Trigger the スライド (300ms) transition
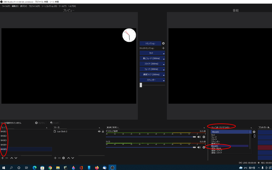Viewport: 272px width, 170px height. pyautogui.click(x=151, y=64)
